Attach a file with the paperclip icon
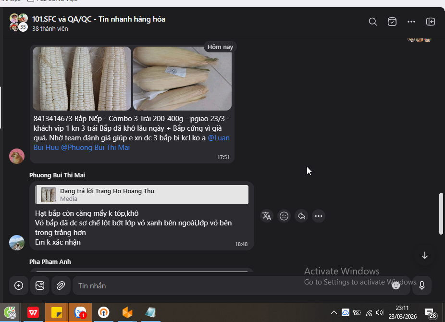Image resolution: width=445 pixels, height=322 pixels. [61, 285]
